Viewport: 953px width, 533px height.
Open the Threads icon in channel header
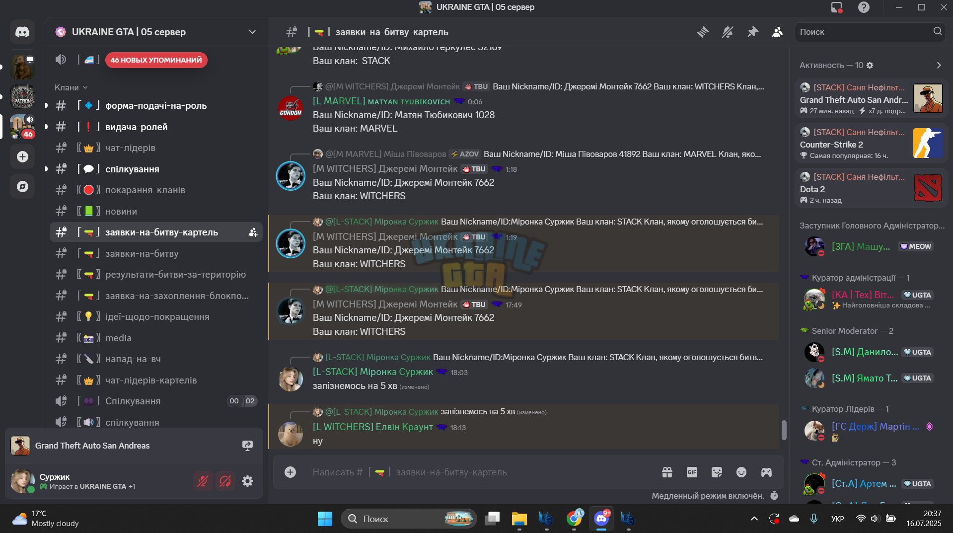pyautogui.click(x=703, y=32)
